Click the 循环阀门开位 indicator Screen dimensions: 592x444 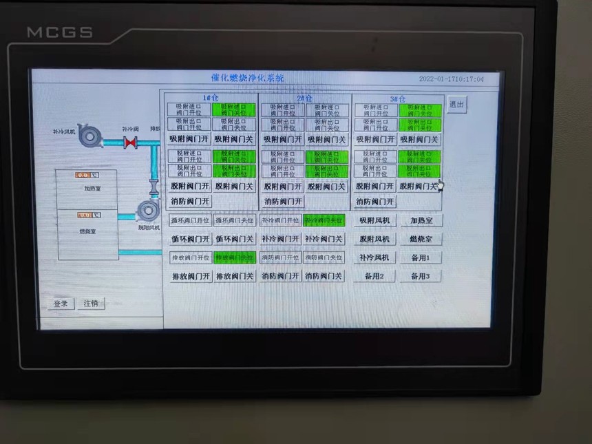190,220
